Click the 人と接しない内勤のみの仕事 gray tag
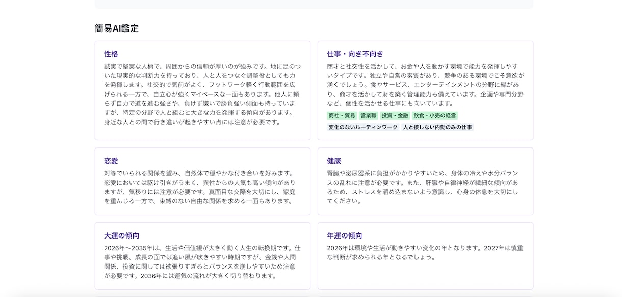The height and width of the screenshot is (297, 622). coord(437,127)
